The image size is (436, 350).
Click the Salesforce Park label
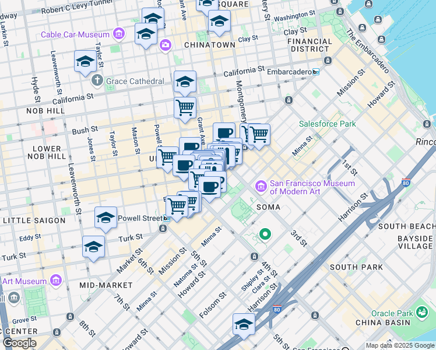click(328, 124)
